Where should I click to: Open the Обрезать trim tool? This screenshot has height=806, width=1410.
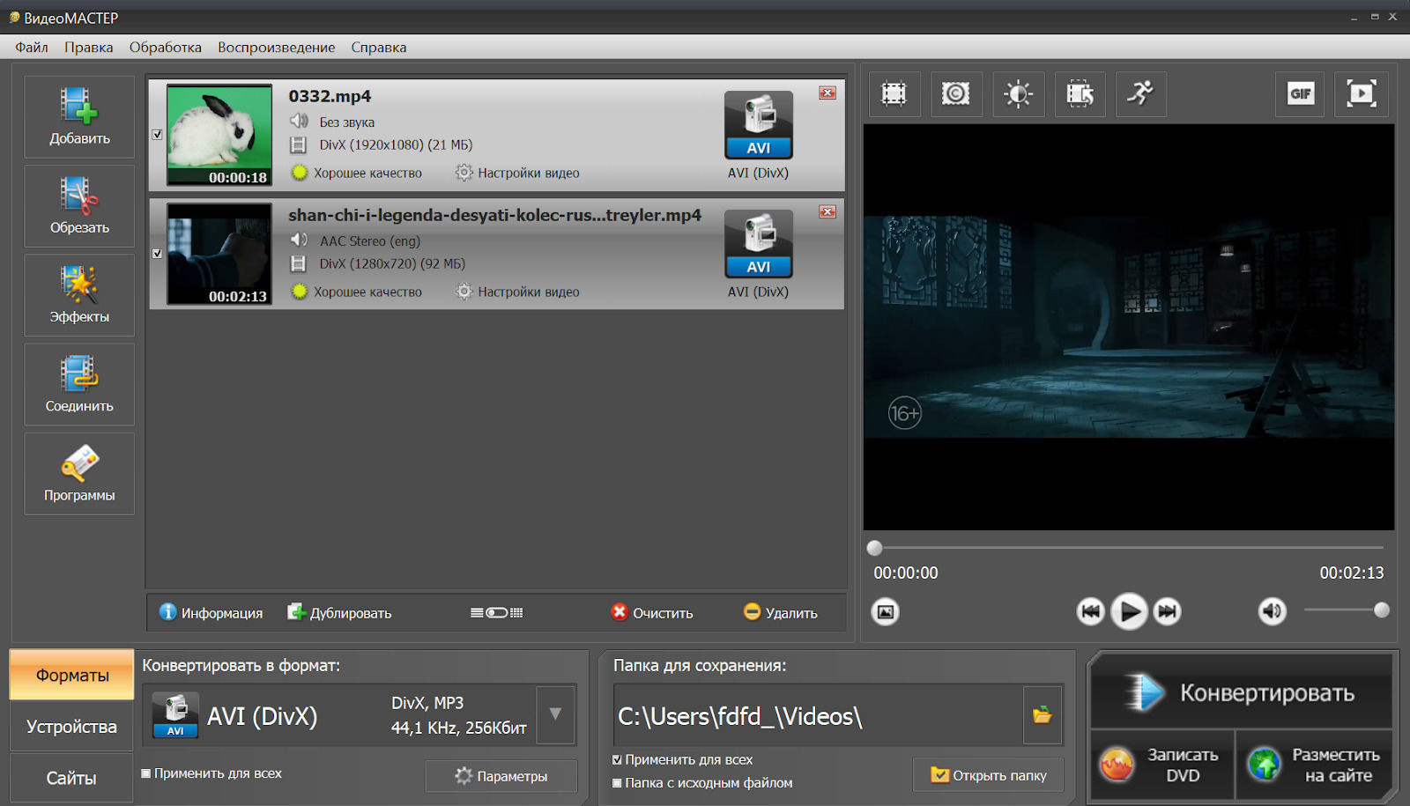pos(79,205)
